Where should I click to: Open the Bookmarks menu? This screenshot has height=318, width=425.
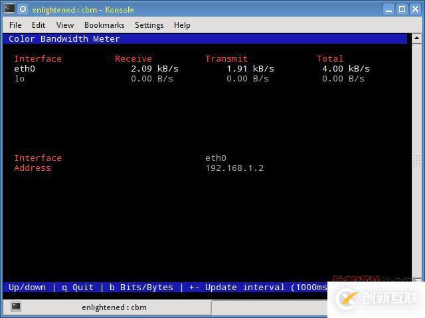tap(104, 25)
